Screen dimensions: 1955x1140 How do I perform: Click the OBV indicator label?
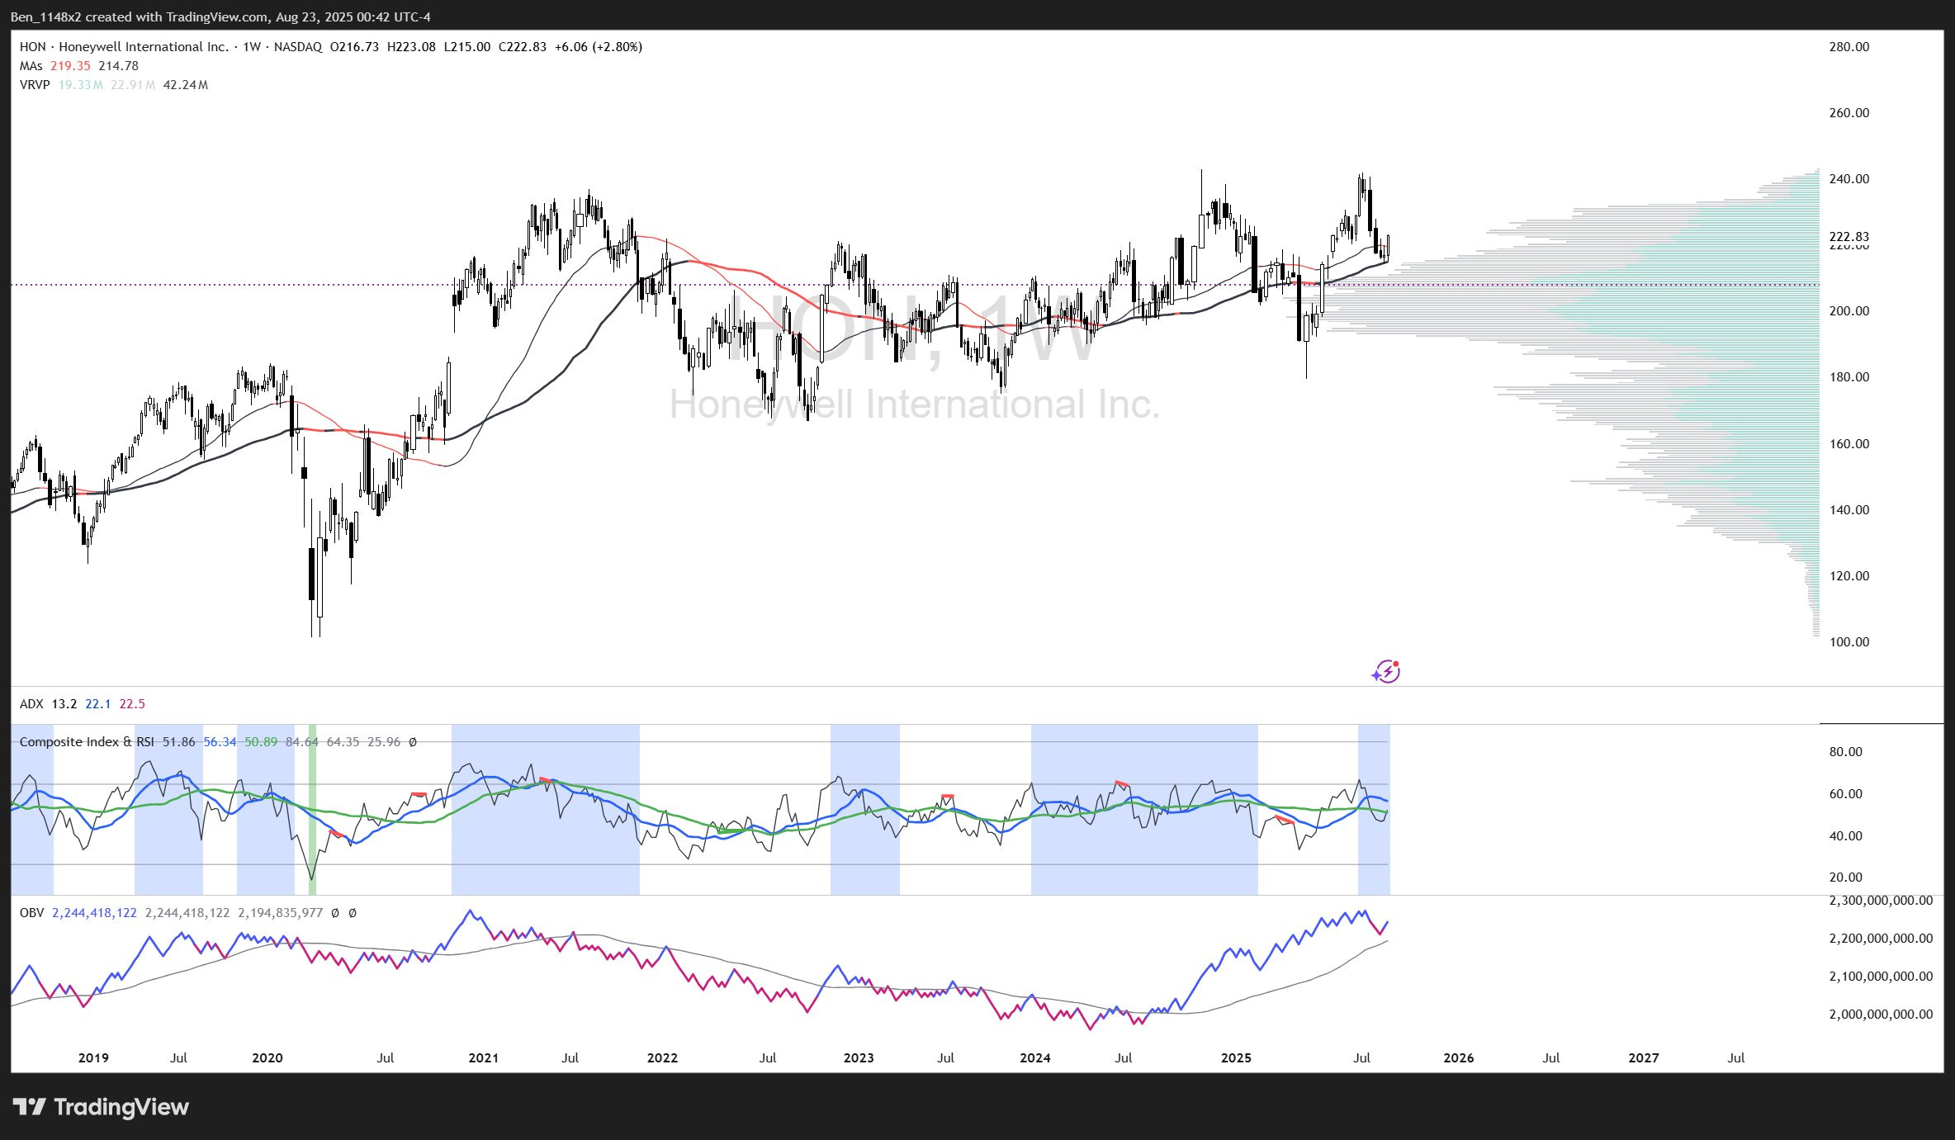pos(31,913)
